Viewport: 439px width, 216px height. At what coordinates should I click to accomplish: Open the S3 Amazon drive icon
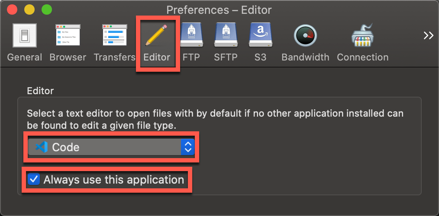tap(260, 35)
